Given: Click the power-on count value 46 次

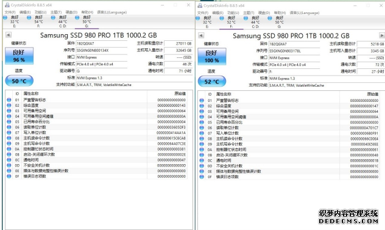Looking at the screenshot, I should coord(178,64).
